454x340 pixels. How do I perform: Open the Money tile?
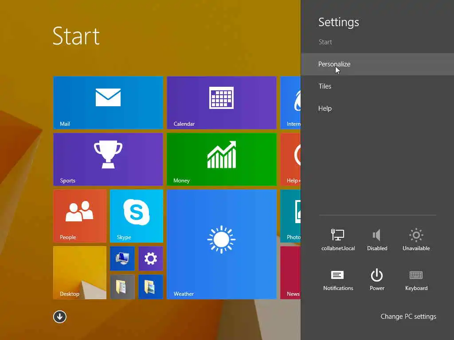[222, 159]
